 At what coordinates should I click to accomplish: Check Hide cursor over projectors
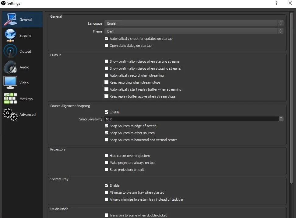[x=107, y=156]
